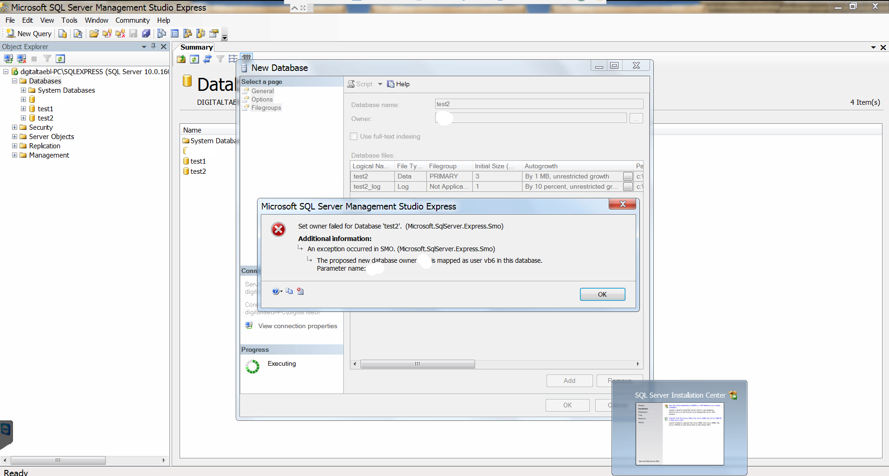Screen dimensions: 889x476
Task: Open the View connection properties link
Action: (x=298, y=326)
